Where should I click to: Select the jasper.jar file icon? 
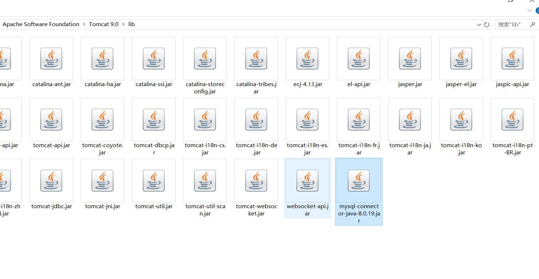point(410,58)
